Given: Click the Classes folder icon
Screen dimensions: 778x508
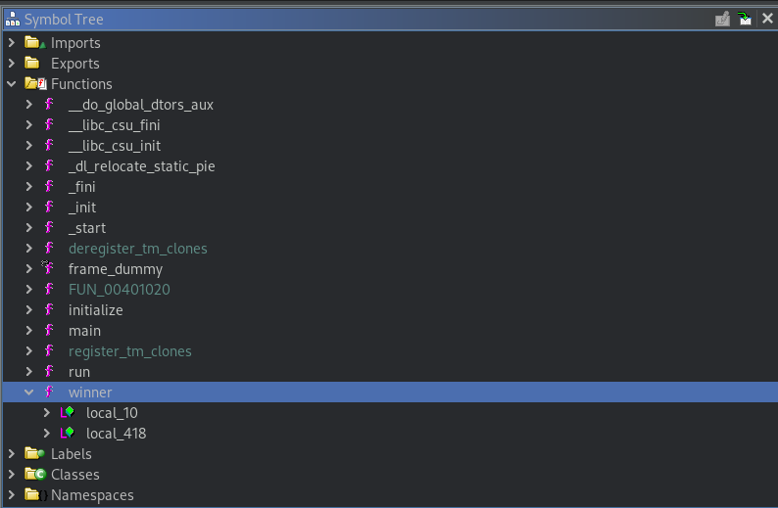Looking at the screenshot, I should click(35, 475).
